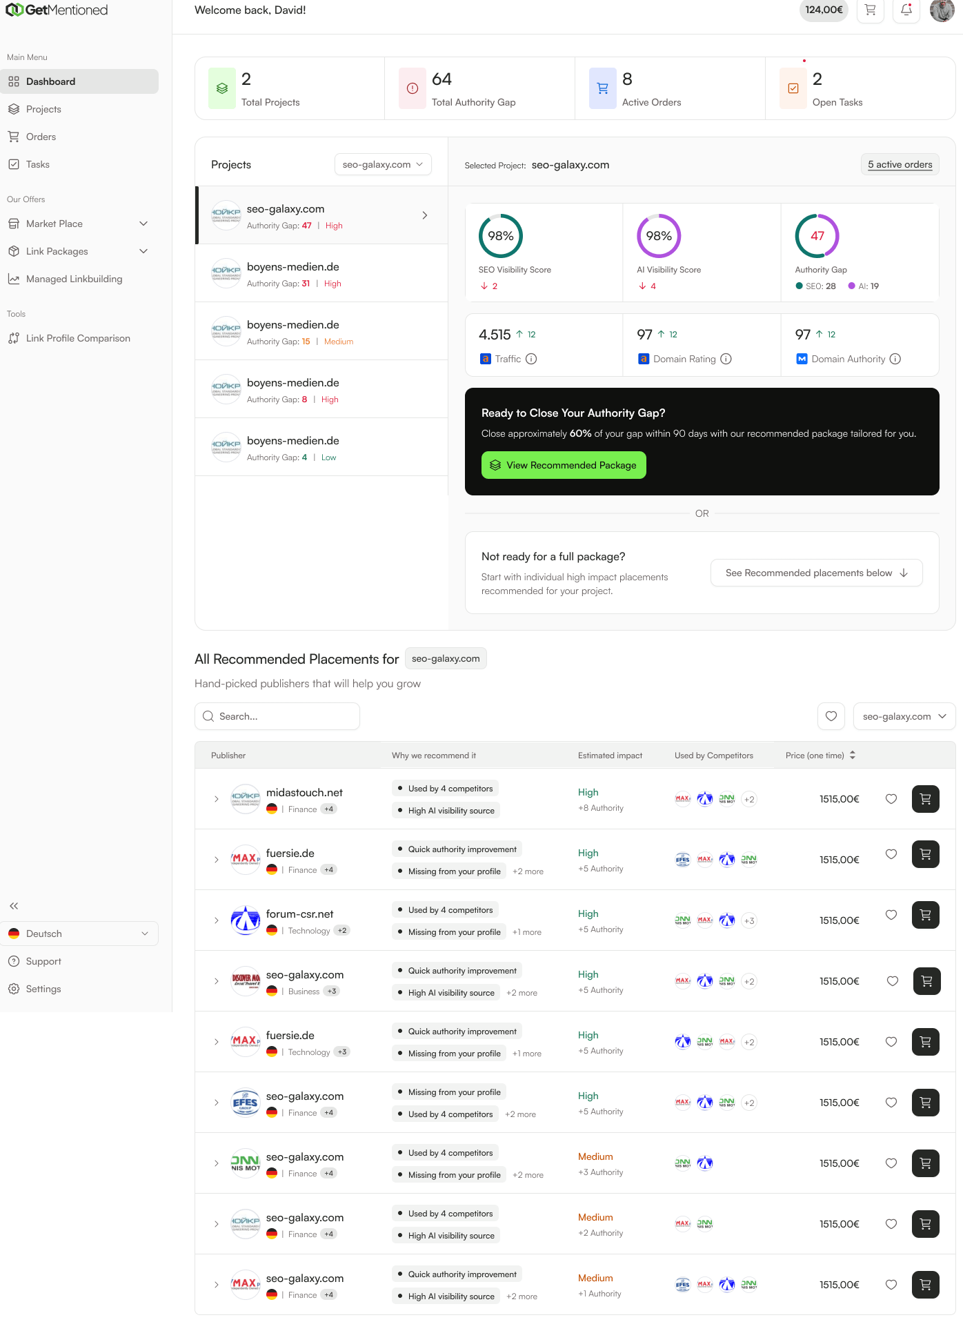The image size is (963, 1322).
Task: Open seo-galaxy.com filter dropdown above table
Action: pyautogui.click(x=904, y=716)
